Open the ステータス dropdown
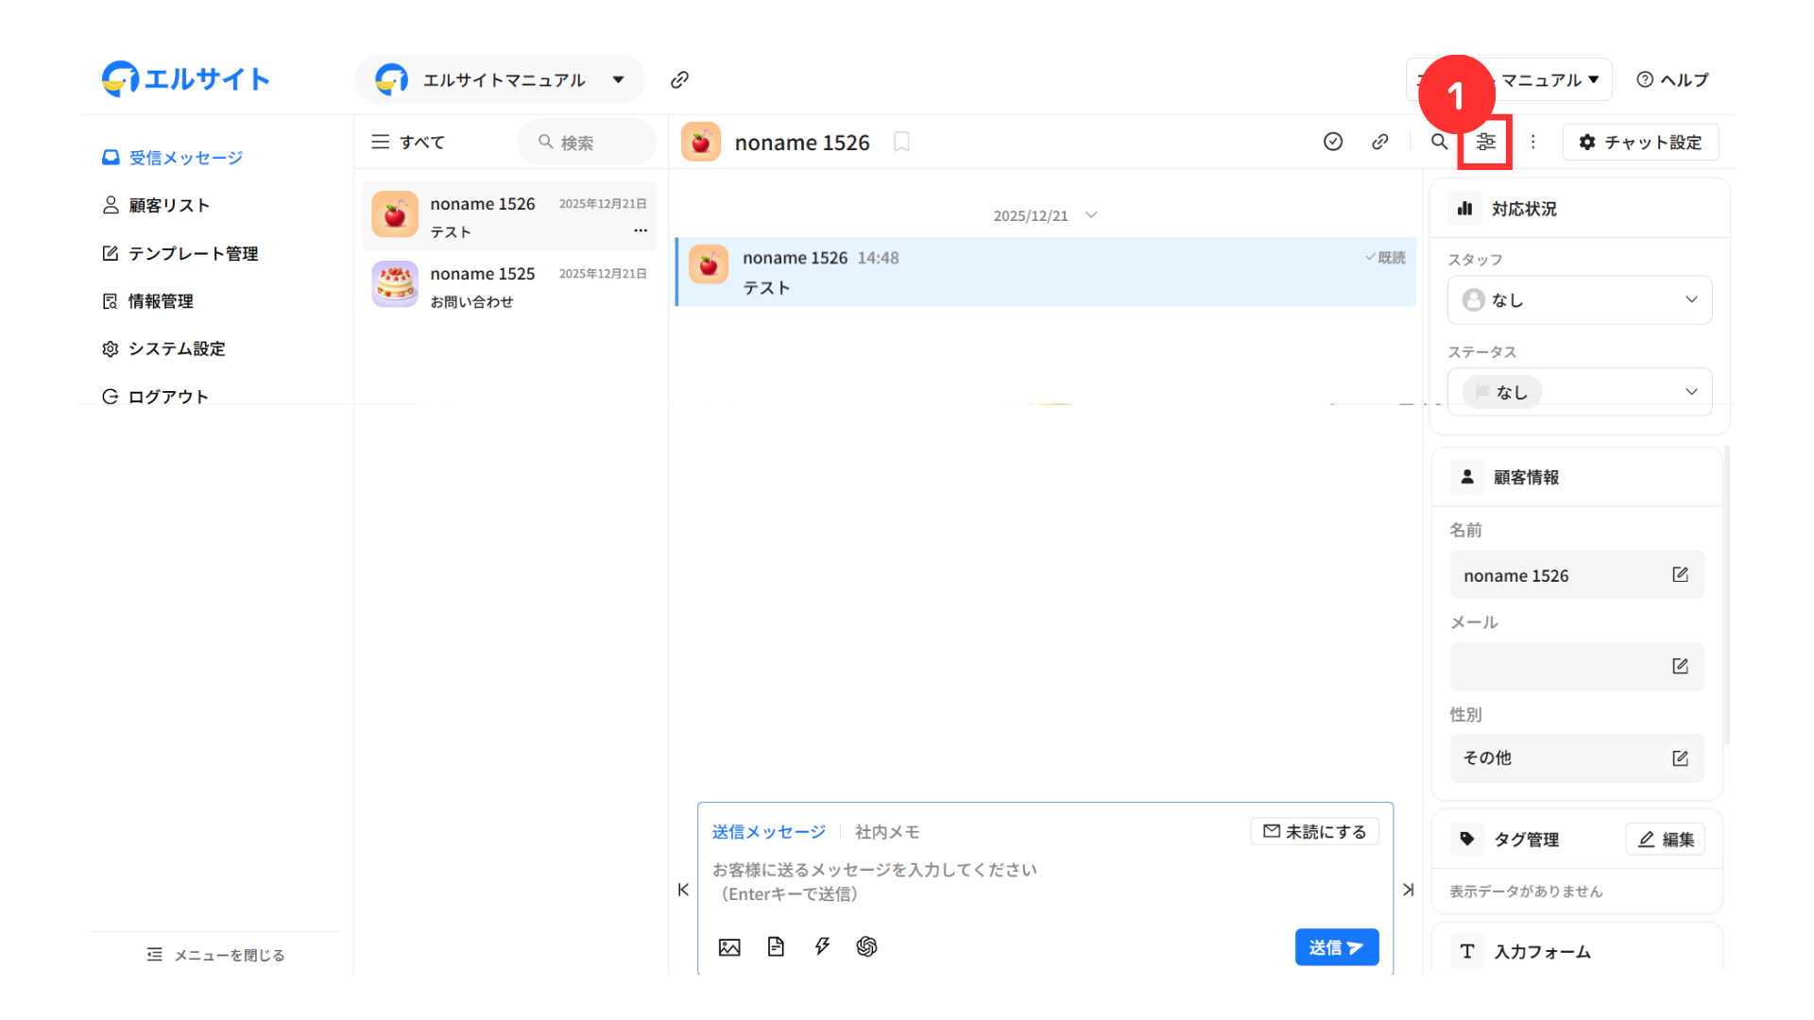Viewport: 1814px width, 1020px height. [x=1580, y=392]
